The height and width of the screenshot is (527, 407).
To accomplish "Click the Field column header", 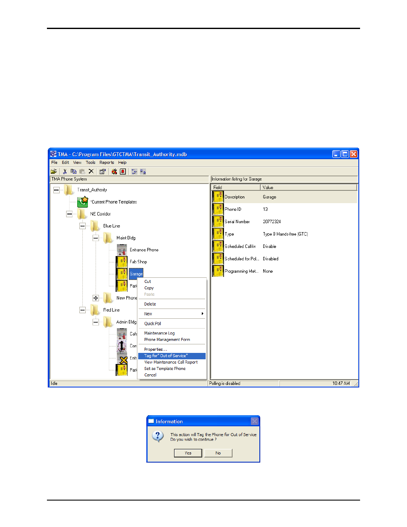I will click(x=235, y=187).
